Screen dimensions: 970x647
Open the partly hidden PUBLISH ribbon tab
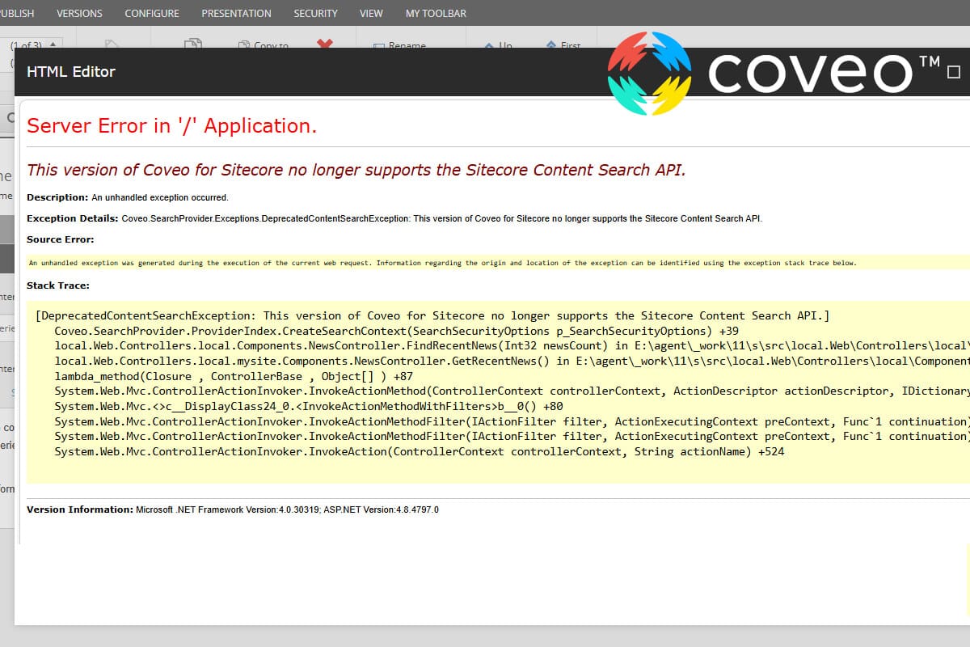17,13
